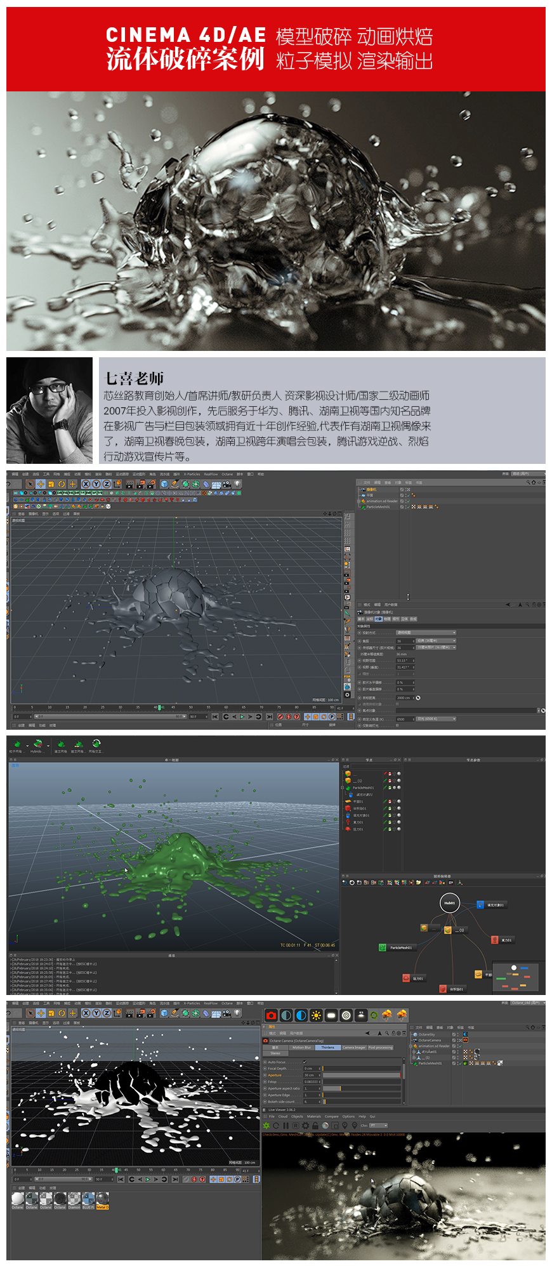The image size is (552, 1266).
Task: Click the Octane area light rectangle icon
Action: [331, 1015]
